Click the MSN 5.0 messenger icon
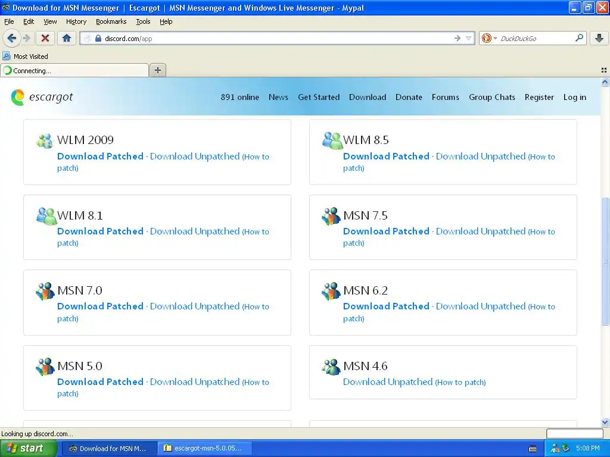Viewport: 610px width, 457px height. pos(45,367)
